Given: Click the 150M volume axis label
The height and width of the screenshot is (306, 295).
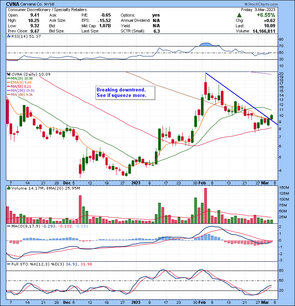Looking at the screenshot, I should tap(284, 188).
